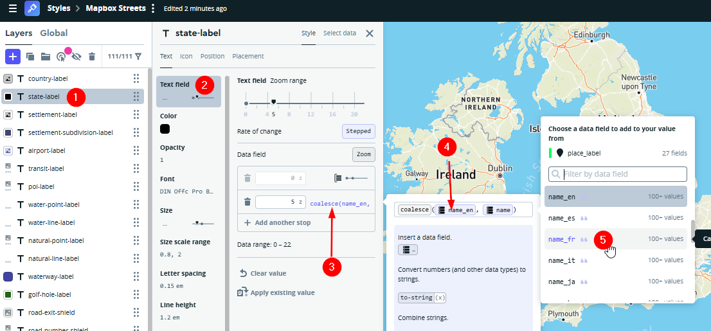Choose name_fr data field
The height and width of the screenshot is (331, 711).
pyautogui.click(x=616, y=239)
